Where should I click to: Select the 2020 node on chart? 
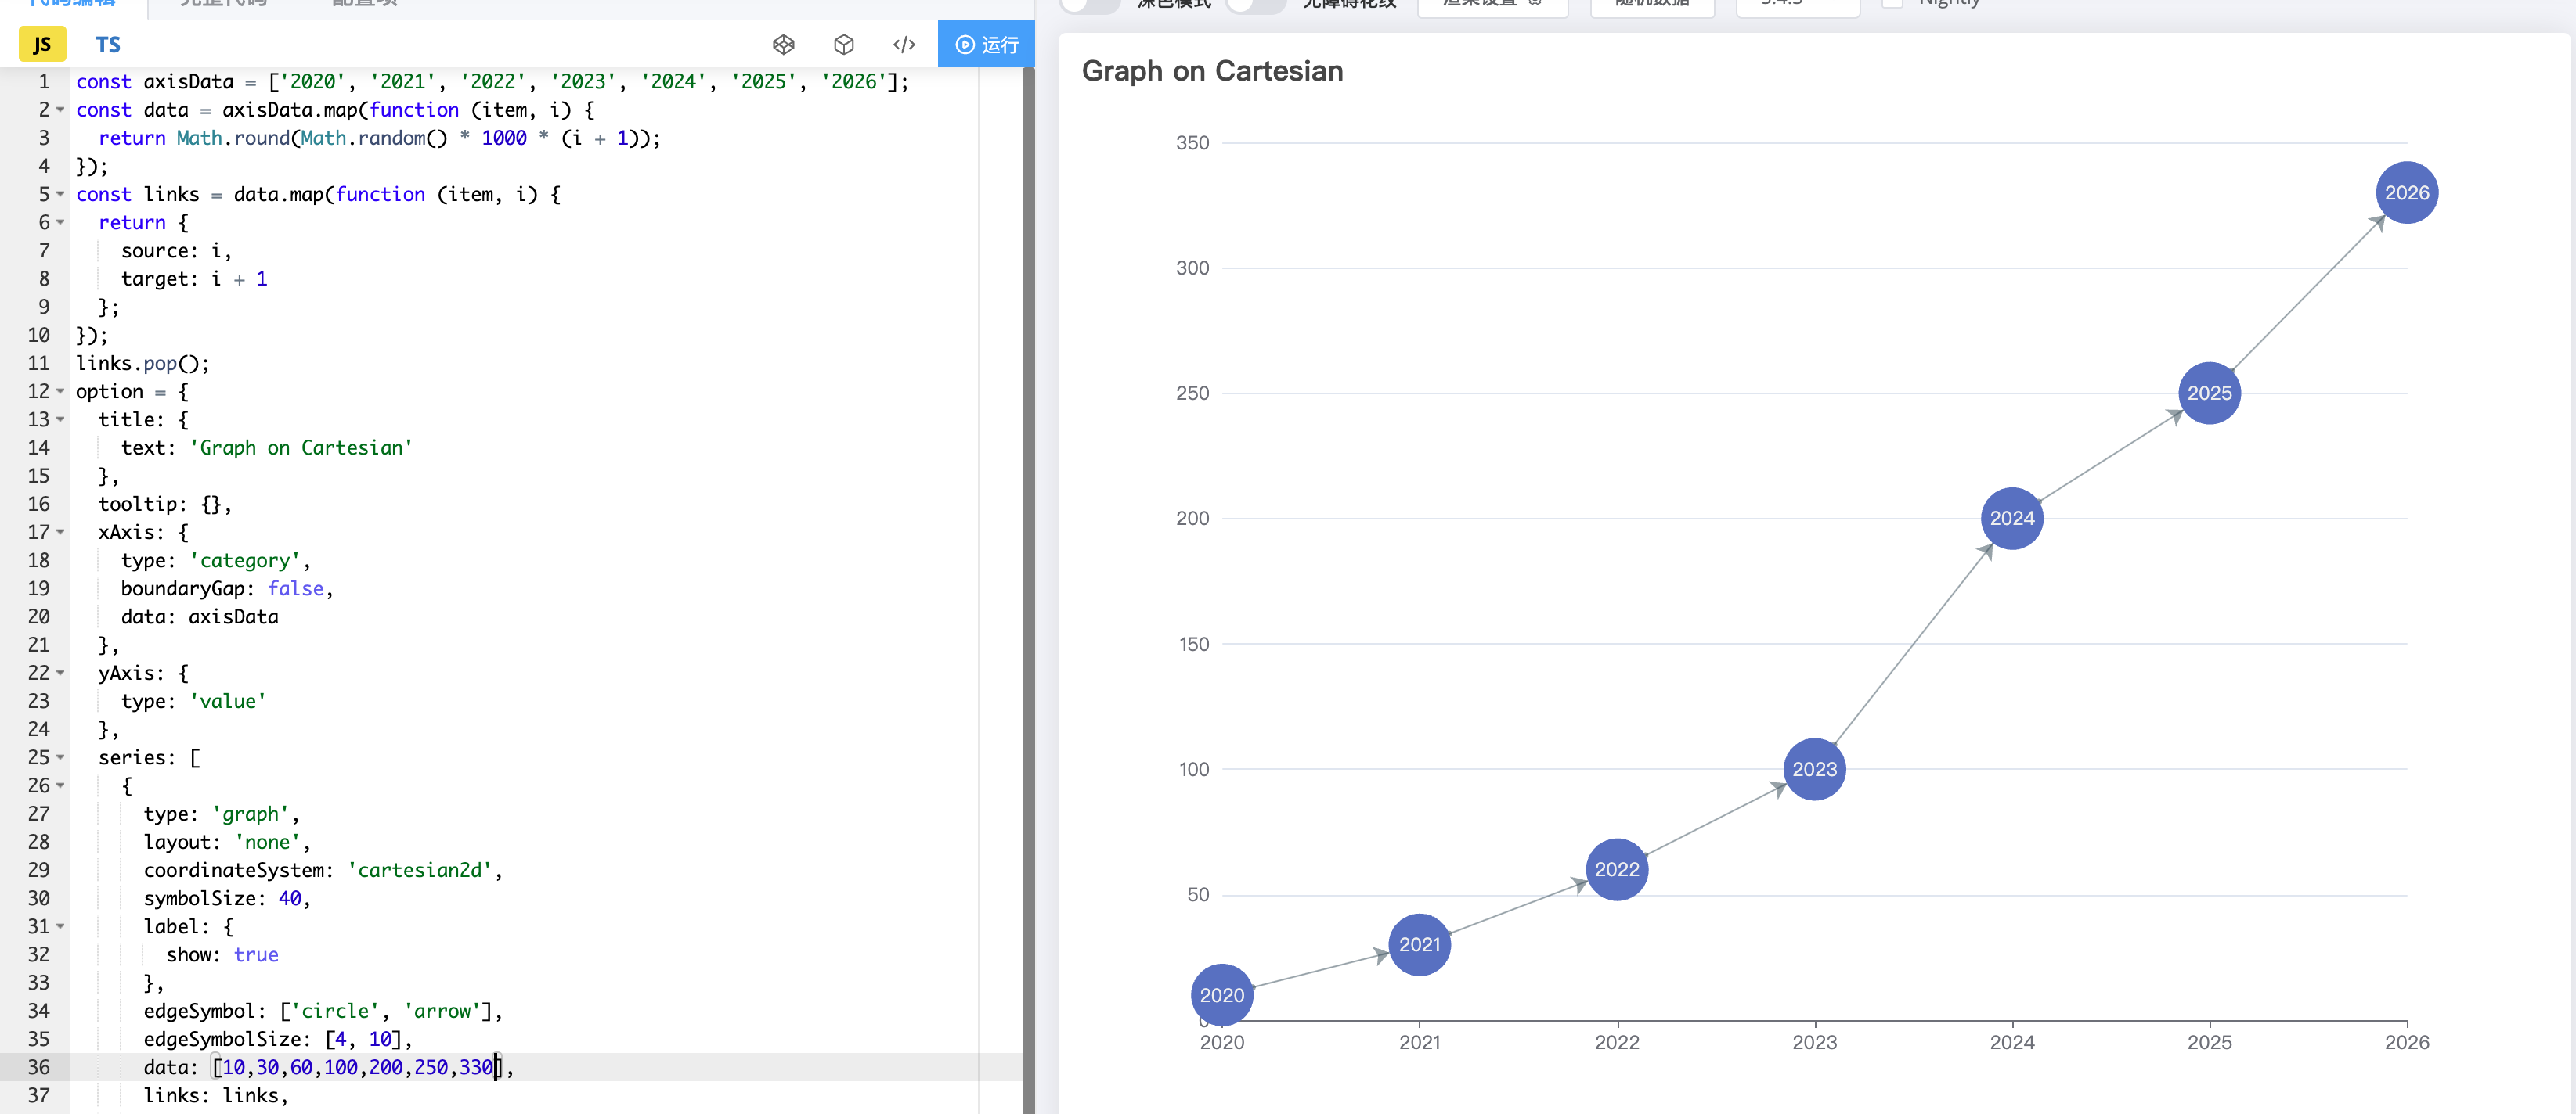click(x=1221, y=994)
